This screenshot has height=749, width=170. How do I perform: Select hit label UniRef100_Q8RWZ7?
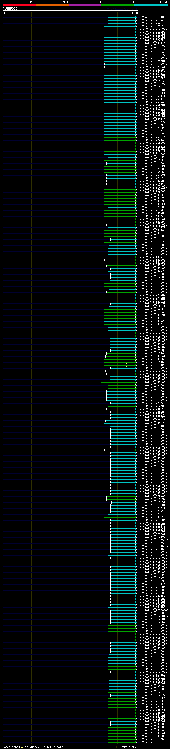[152, 20]
